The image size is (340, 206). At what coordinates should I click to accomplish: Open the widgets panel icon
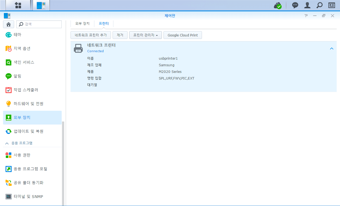tap(331, 5)
